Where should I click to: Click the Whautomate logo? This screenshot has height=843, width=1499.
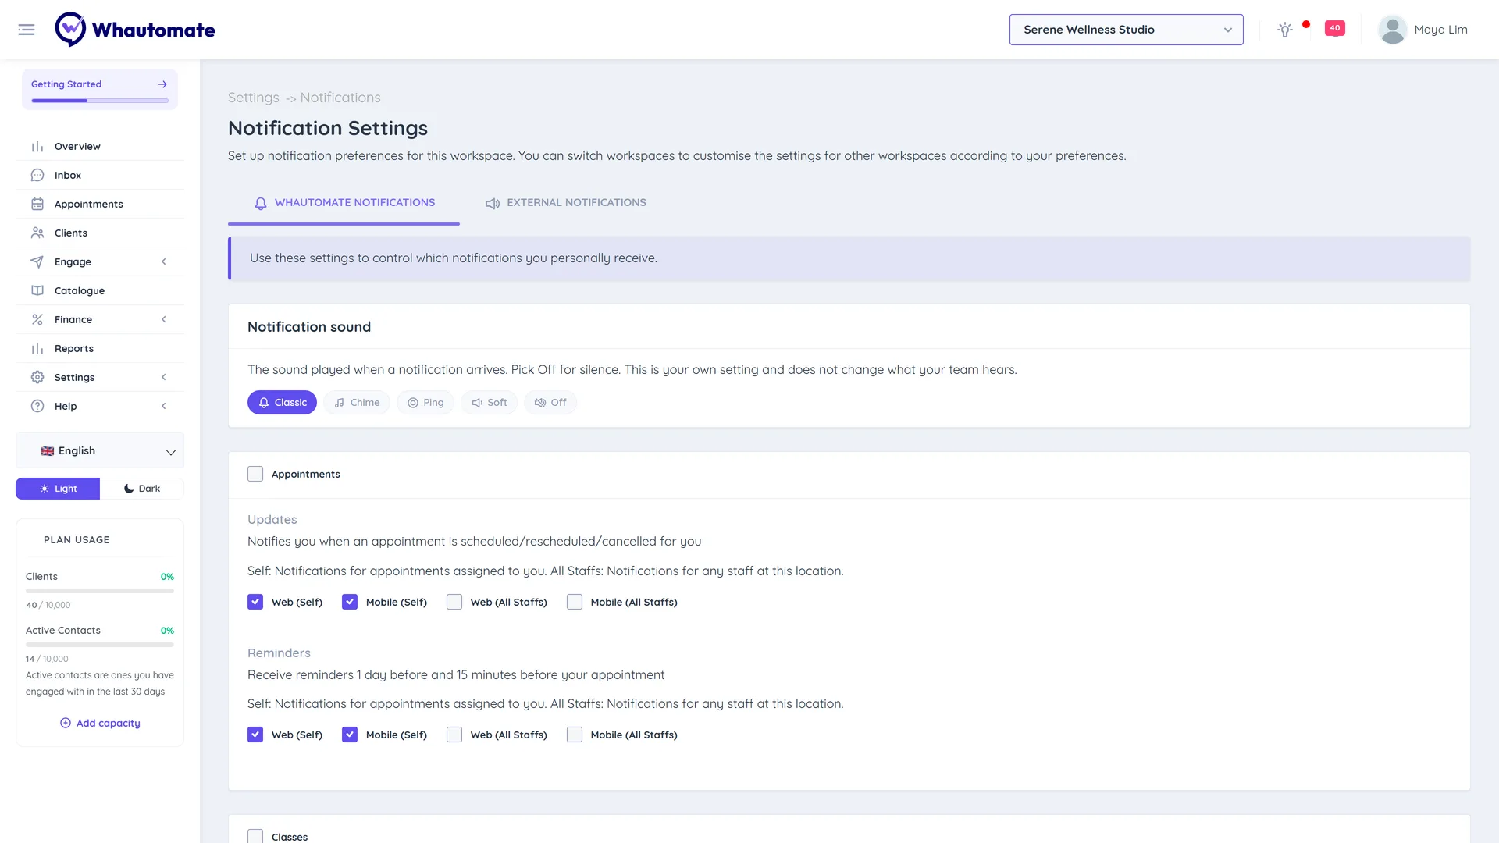135,30
